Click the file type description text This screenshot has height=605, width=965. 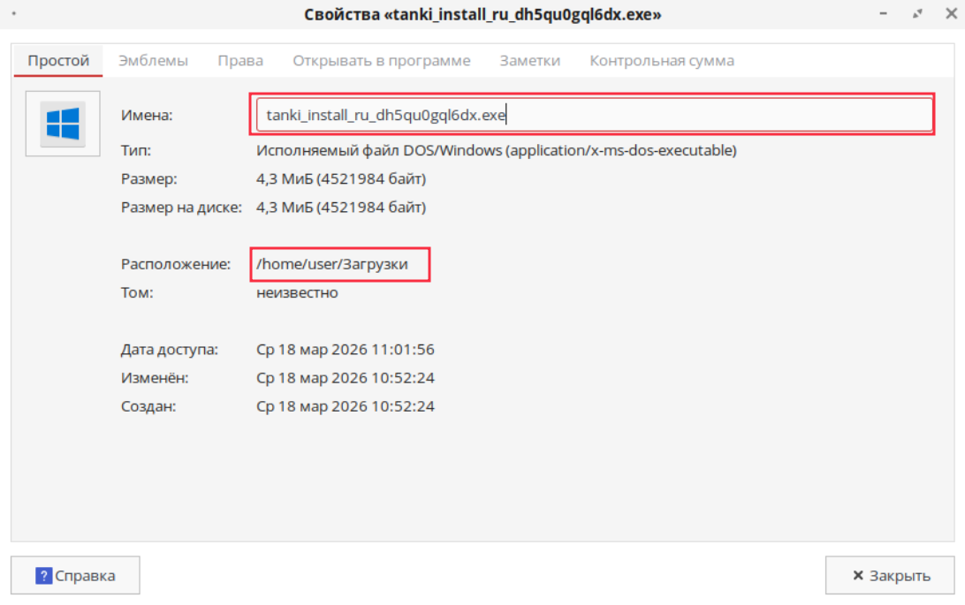click(496, 150)
